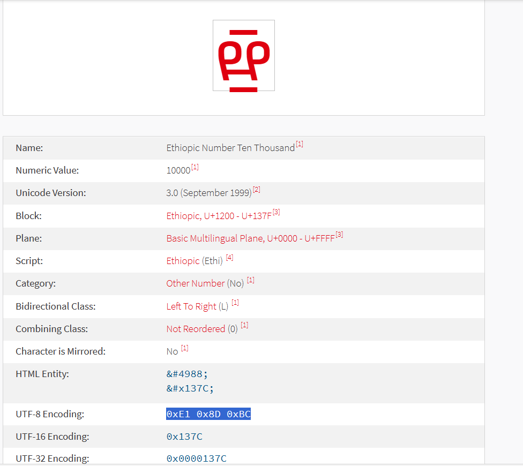Open footnote 4 next to Script
Screen dimensions: 523x466
(x=229, y=258)
